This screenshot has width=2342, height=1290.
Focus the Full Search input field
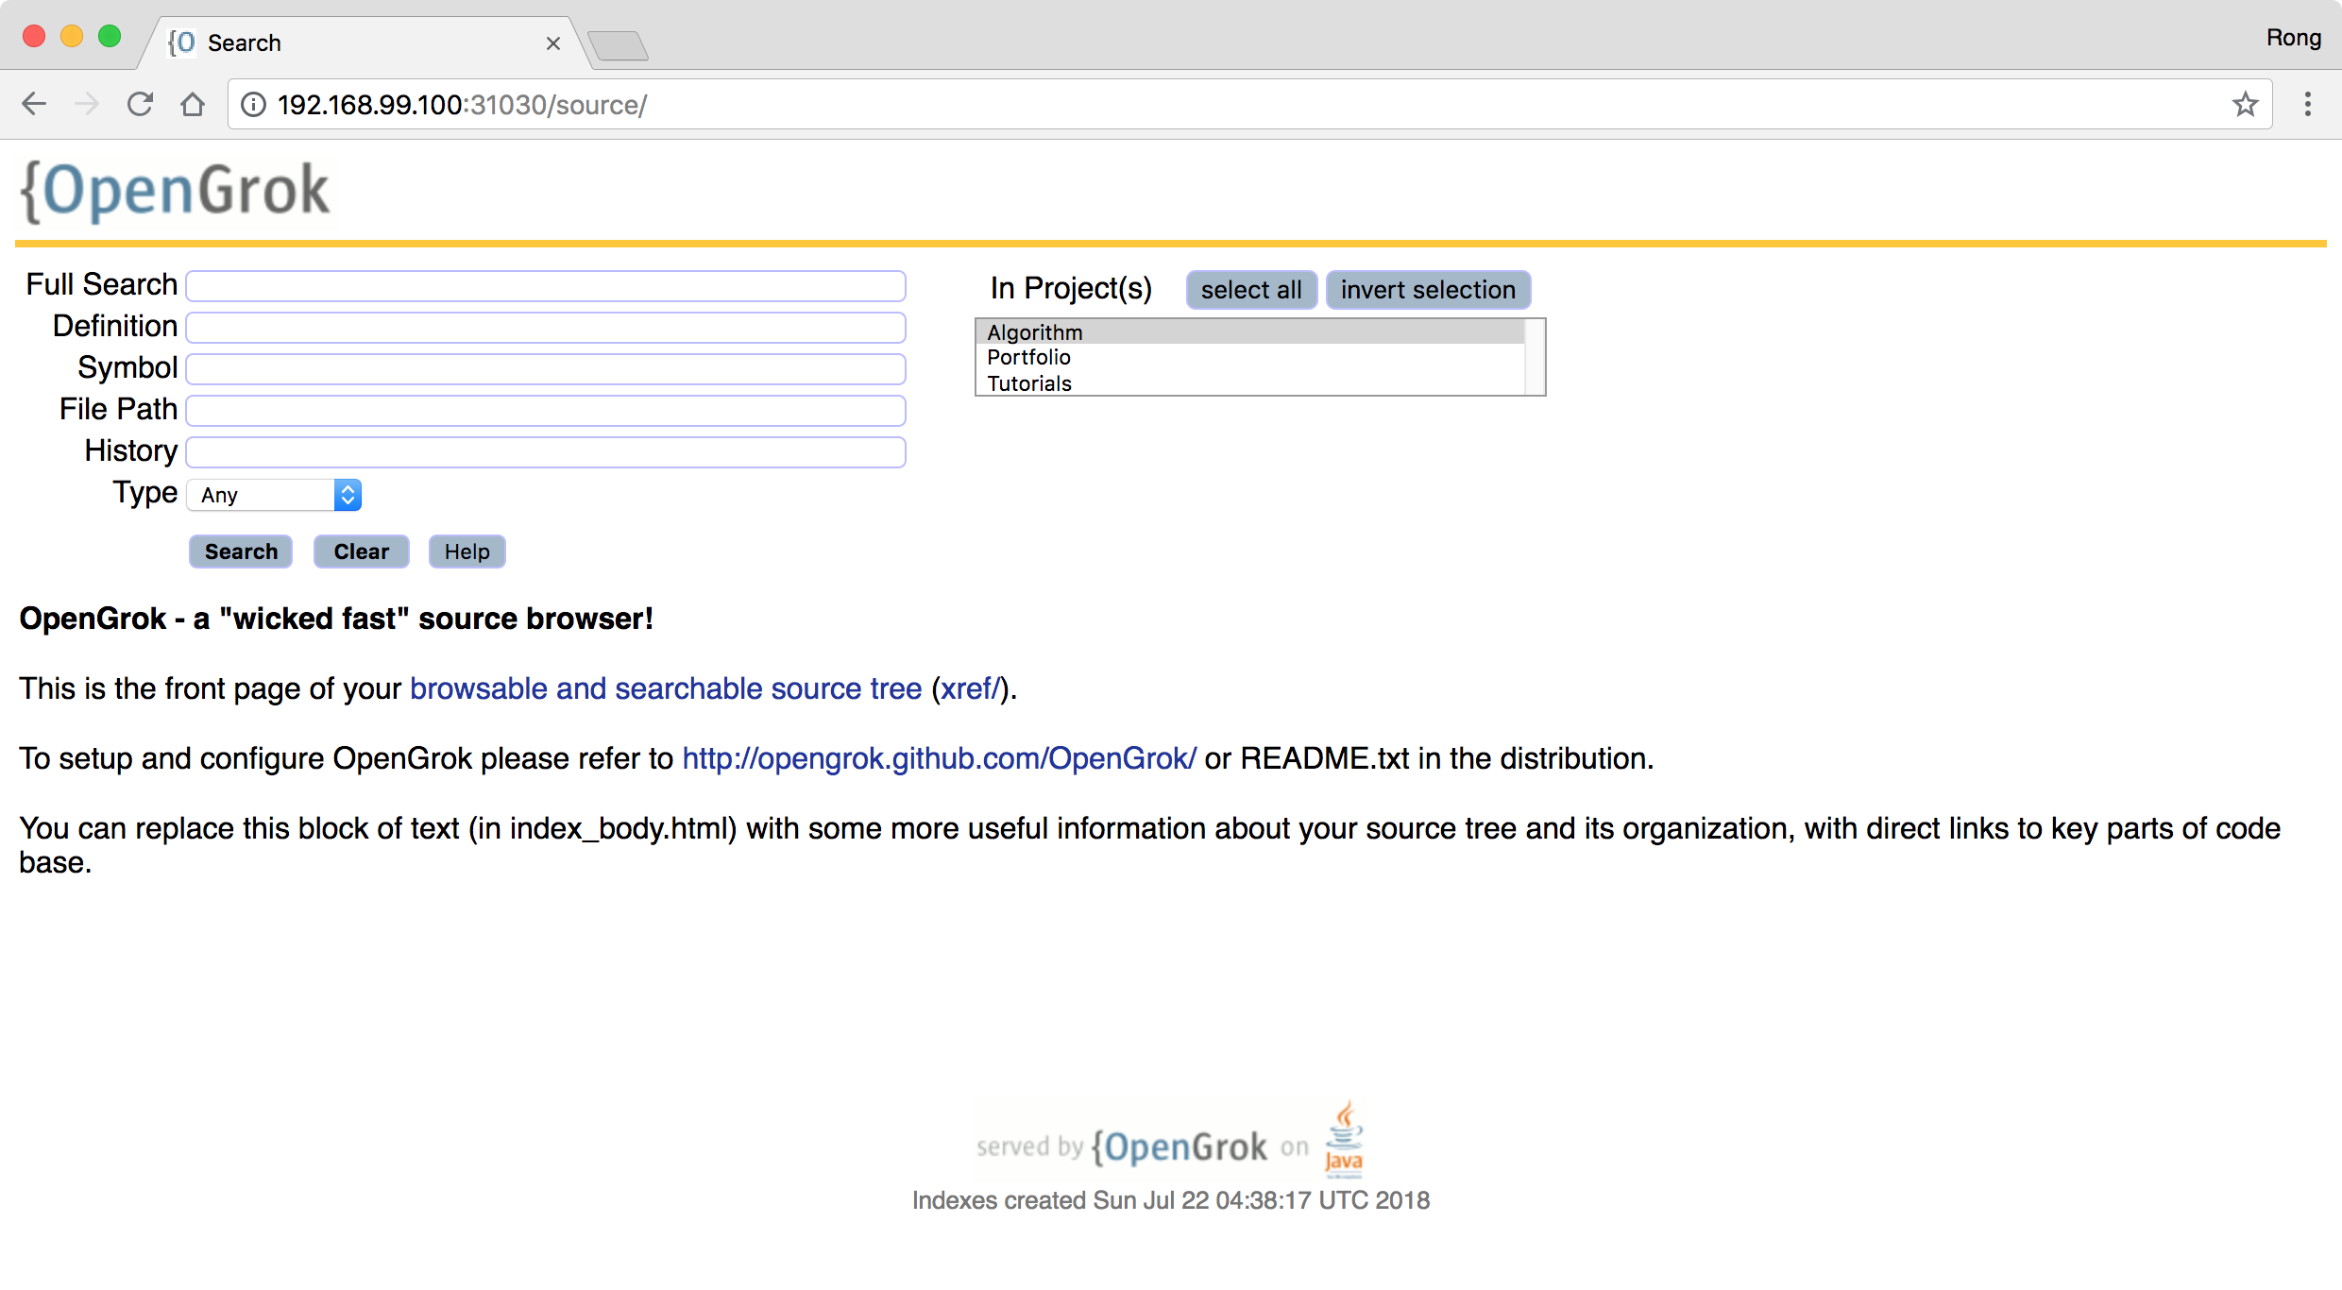[x=546, y=285]
